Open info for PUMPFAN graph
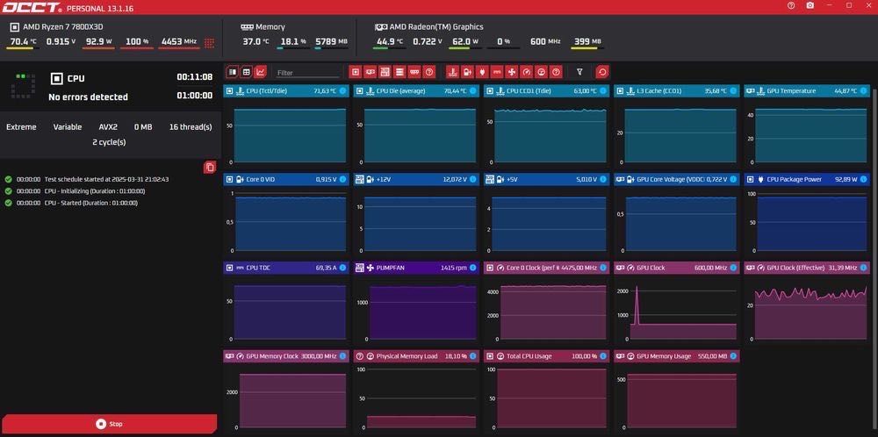The image size is (878, 437). (472, 268)
